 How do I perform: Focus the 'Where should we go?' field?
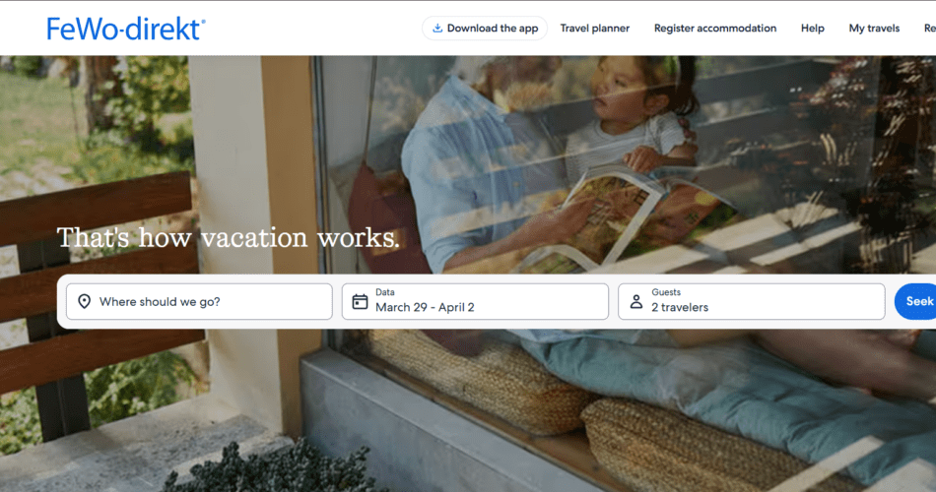click(x=199, y=302)
